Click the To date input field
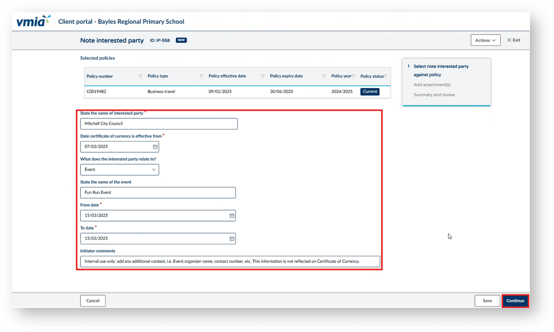 tap(158, 238)
